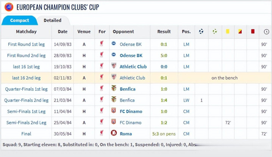
Task: Click the assists icon column header
Action: [x=215, y=31]
